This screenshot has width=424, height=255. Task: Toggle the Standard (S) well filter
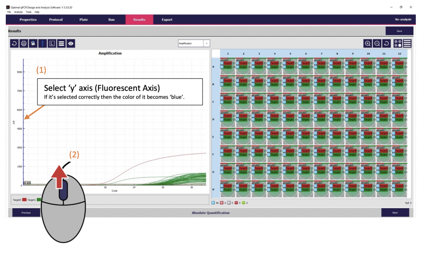[222, 202]
